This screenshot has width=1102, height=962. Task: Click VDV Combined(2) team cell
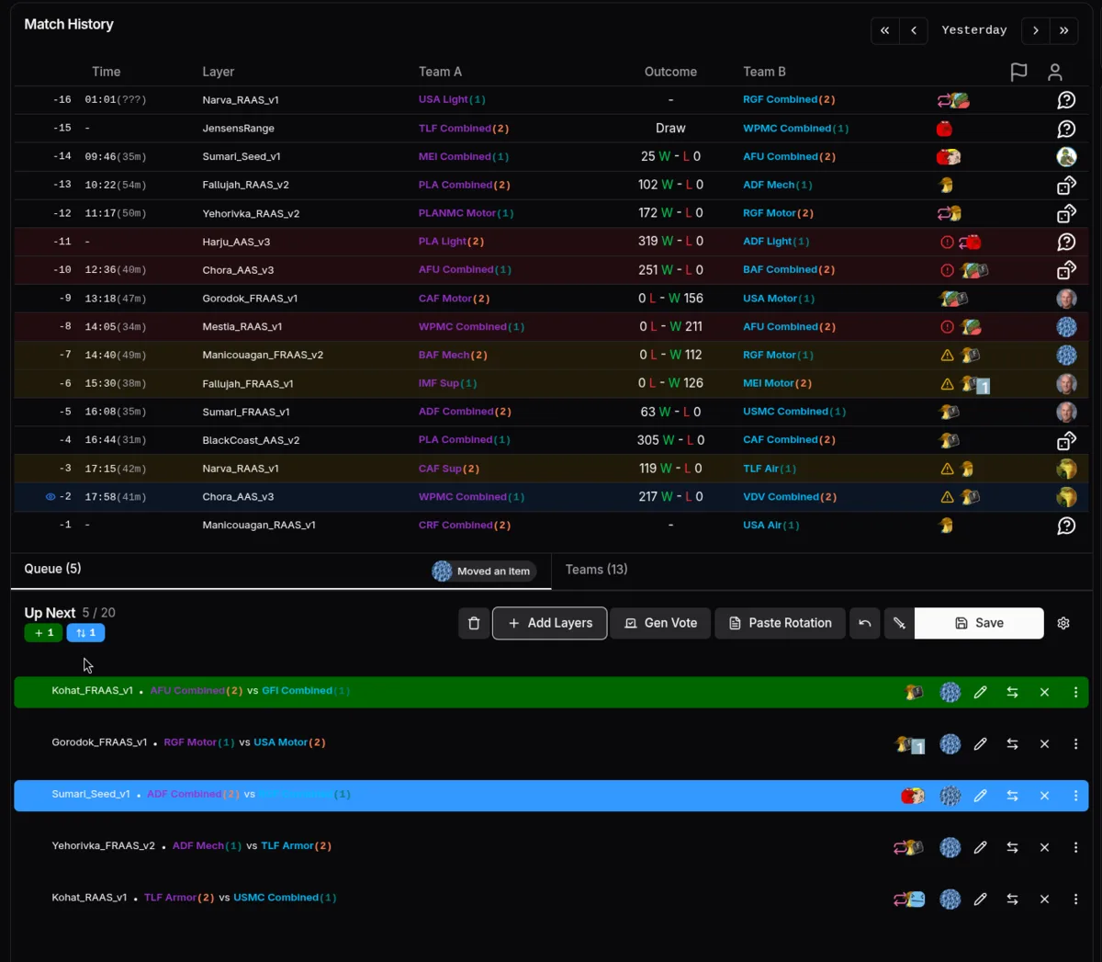pos(790,497)
